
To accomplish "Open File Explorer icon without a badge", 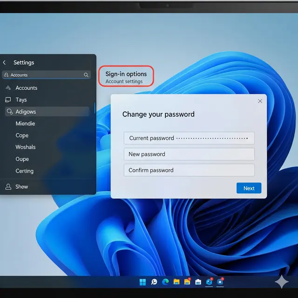I will coord(176,282).
